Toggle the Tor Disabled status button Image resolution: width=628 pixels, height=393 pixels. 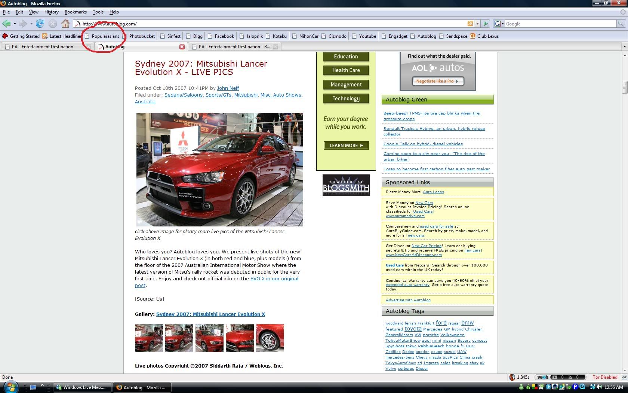pyautogui.click(x=605, y=377)
